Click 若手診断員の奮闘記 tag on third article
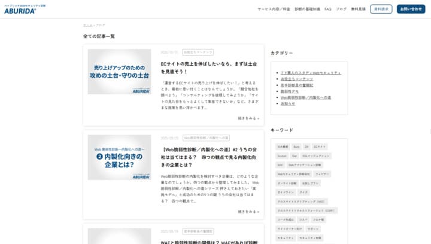The height and width of the screenshot is (244, 431). tap(198, 231)
